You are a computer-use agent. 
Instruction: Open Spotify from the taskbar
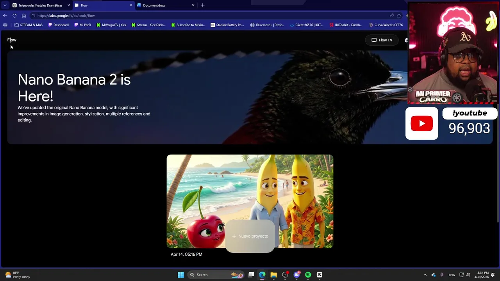[308, 275]
